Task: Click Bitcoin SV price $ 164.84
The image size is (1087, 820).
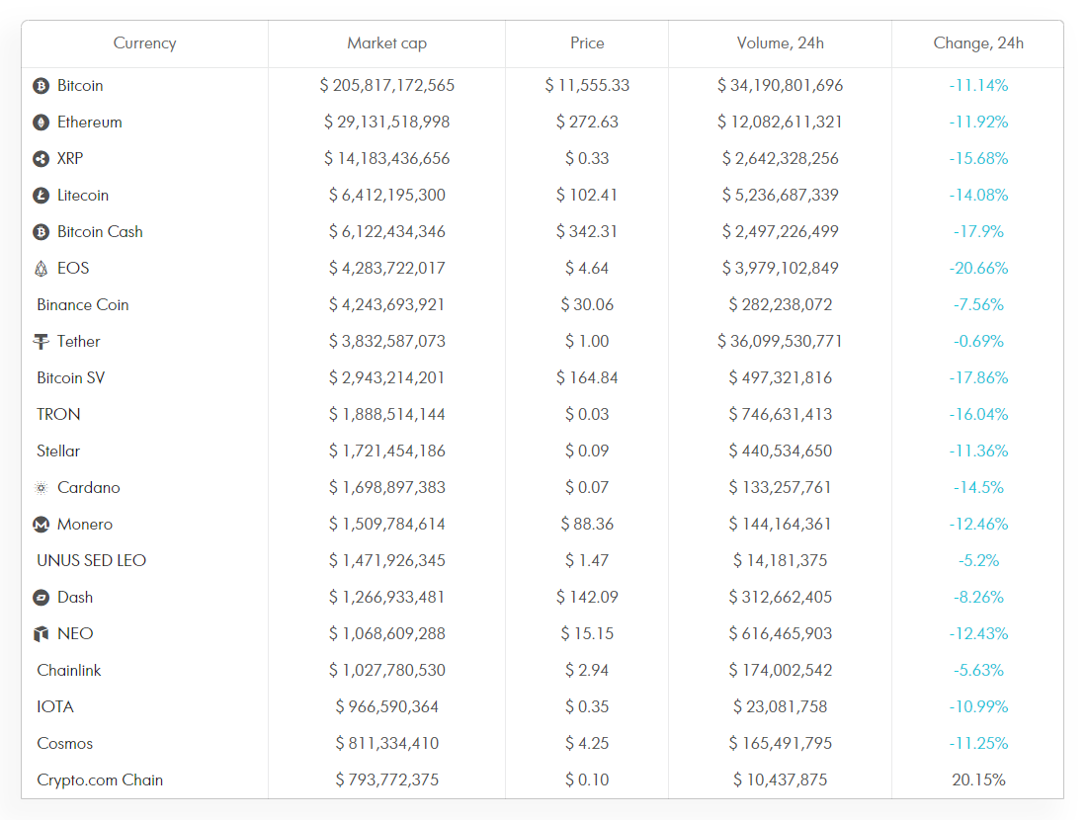Action: click(x=587, y=378)
